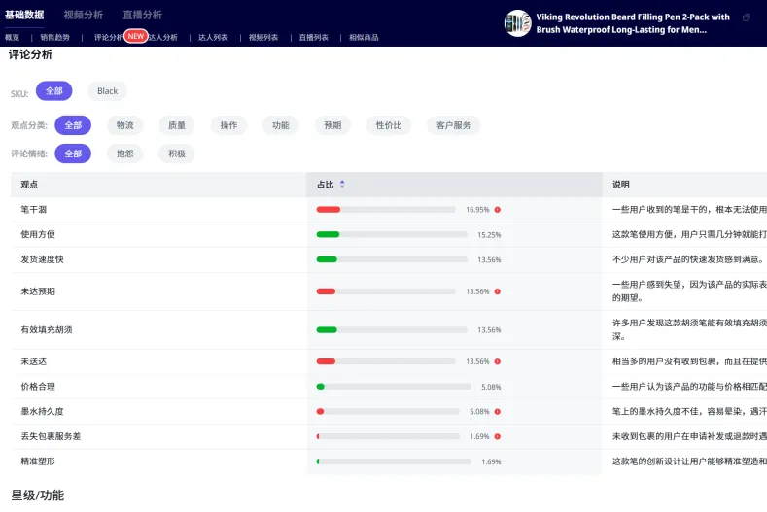Click the Viking Revolution product thumbnail
The height and width of the screenshot is (512, 767).
tap(517, 23)
